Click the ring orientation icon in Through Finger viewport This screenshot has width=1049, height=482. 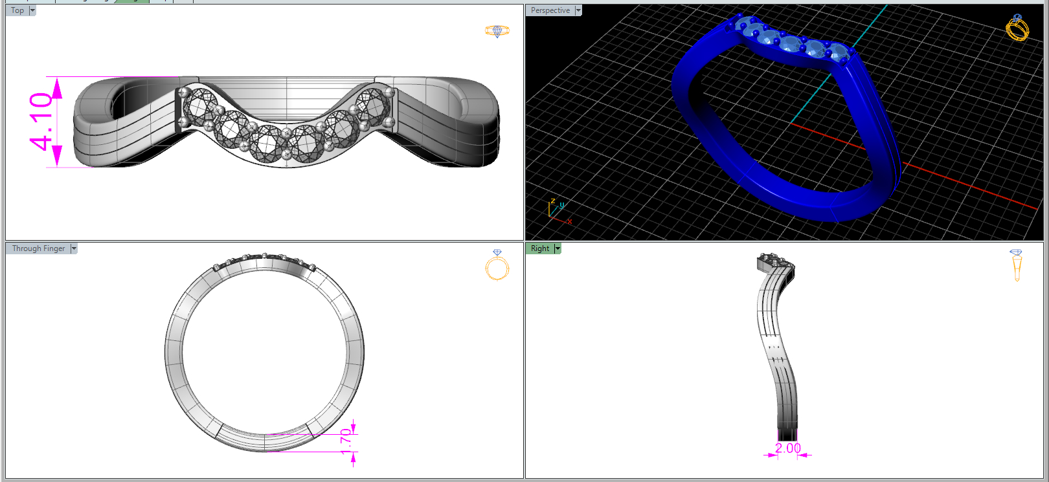[x=497, y=265]
